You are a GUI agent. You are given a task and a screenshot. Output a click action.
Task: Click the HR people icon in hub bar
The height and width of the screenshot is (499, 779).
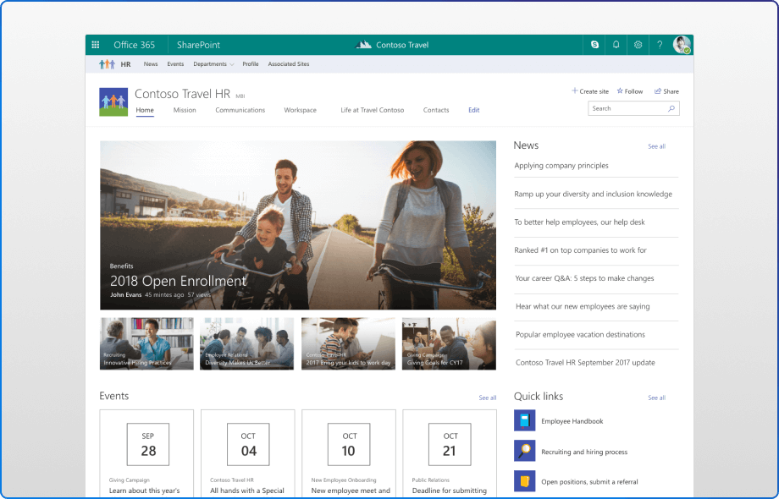tap(107, 64)
